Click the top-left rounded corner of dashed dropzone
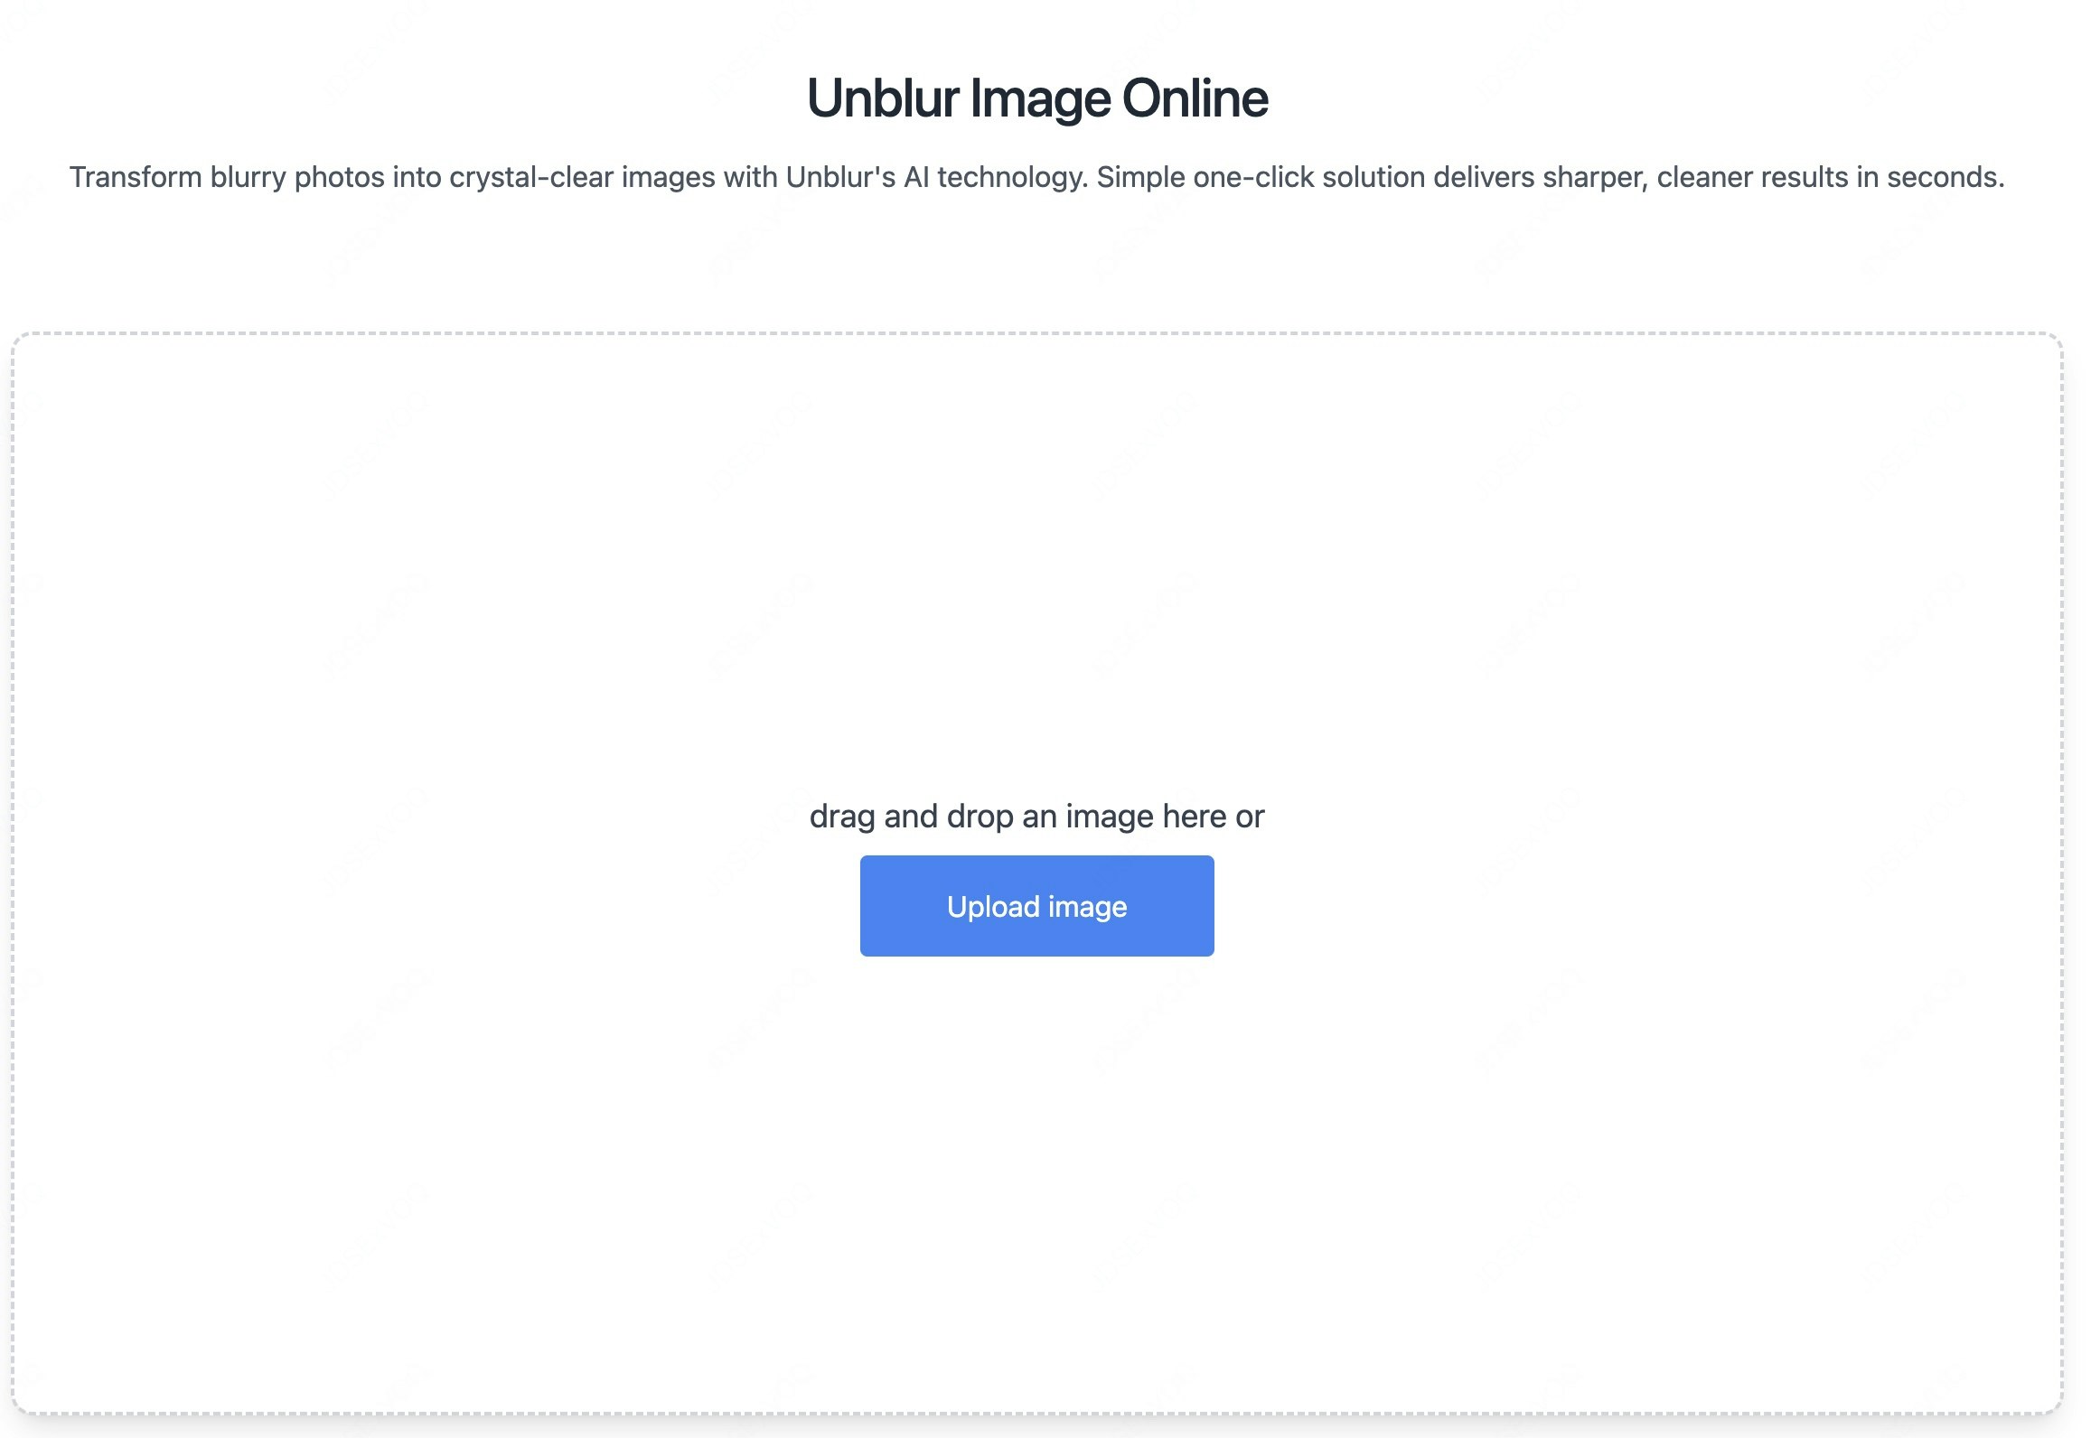 click(20, 341)
